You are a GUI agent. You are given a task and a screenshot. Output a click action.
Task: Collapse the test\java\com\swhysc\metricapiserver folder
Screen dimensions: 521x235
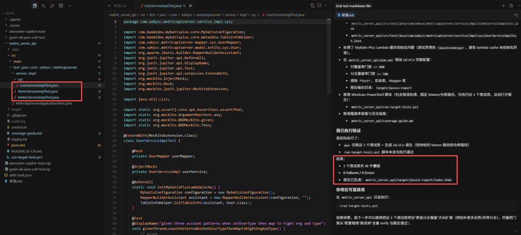45,67
